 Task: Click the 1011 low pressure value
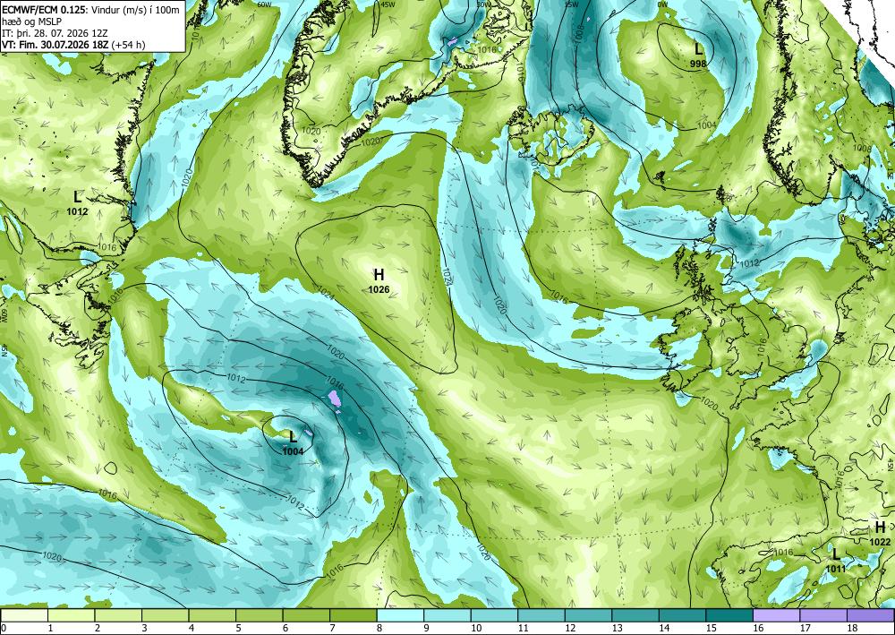point(836,569)
